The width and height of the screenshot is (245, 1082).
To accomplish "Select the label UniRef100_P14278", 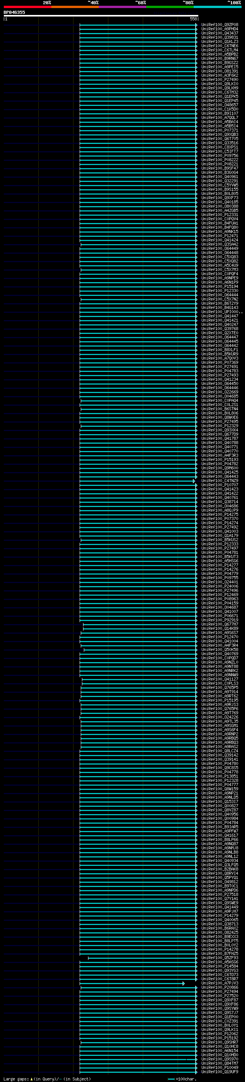I will pos(219,949).
